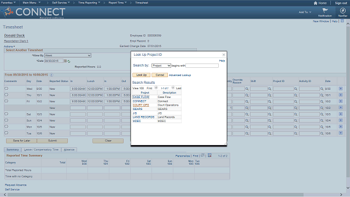
Task: Click the Home house icon
Action: 316,3
